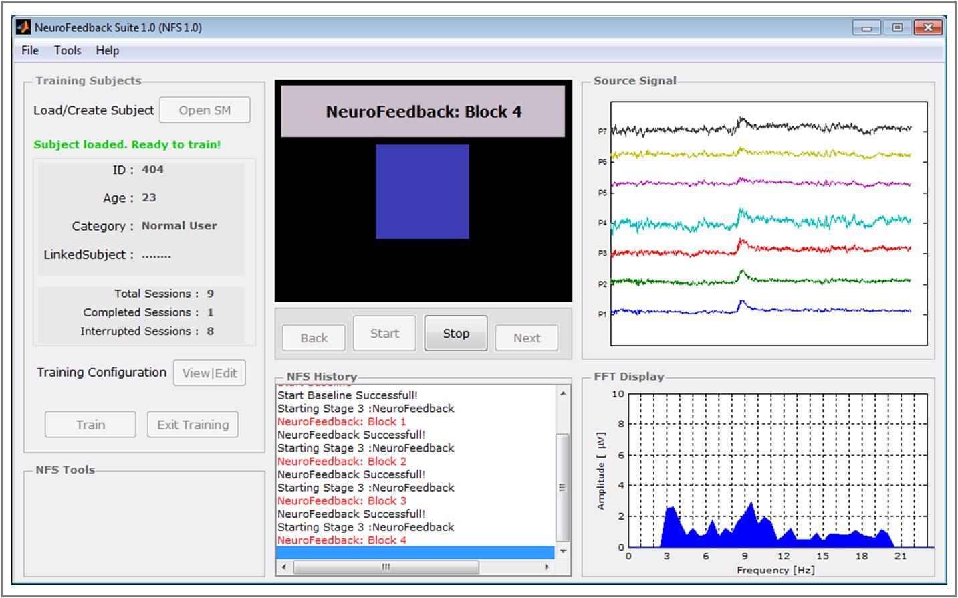Open the Help menu
Screen dimensions: 958x598
107,50
